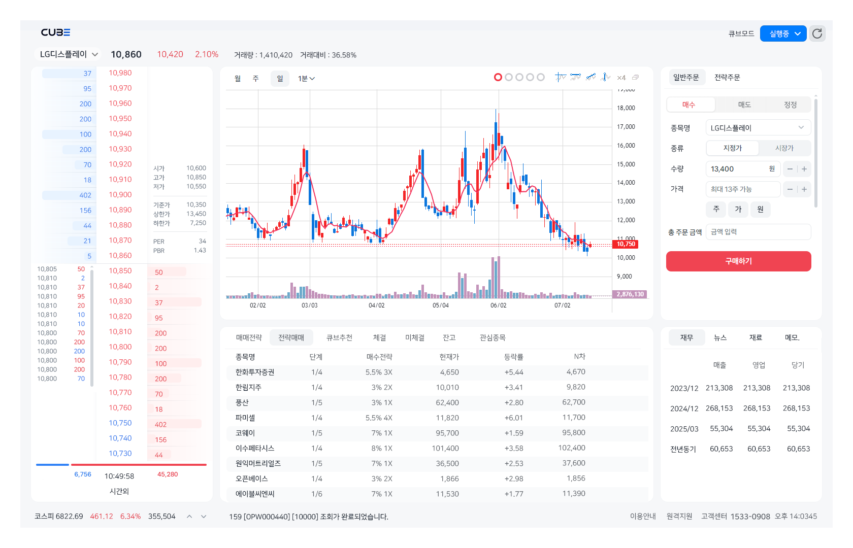Select the 원 unit toggle button
The image size is (853, 548).
pos(760,209)
